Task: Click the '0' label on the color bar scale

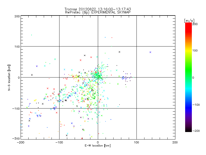Action: [x=193, y=78]
